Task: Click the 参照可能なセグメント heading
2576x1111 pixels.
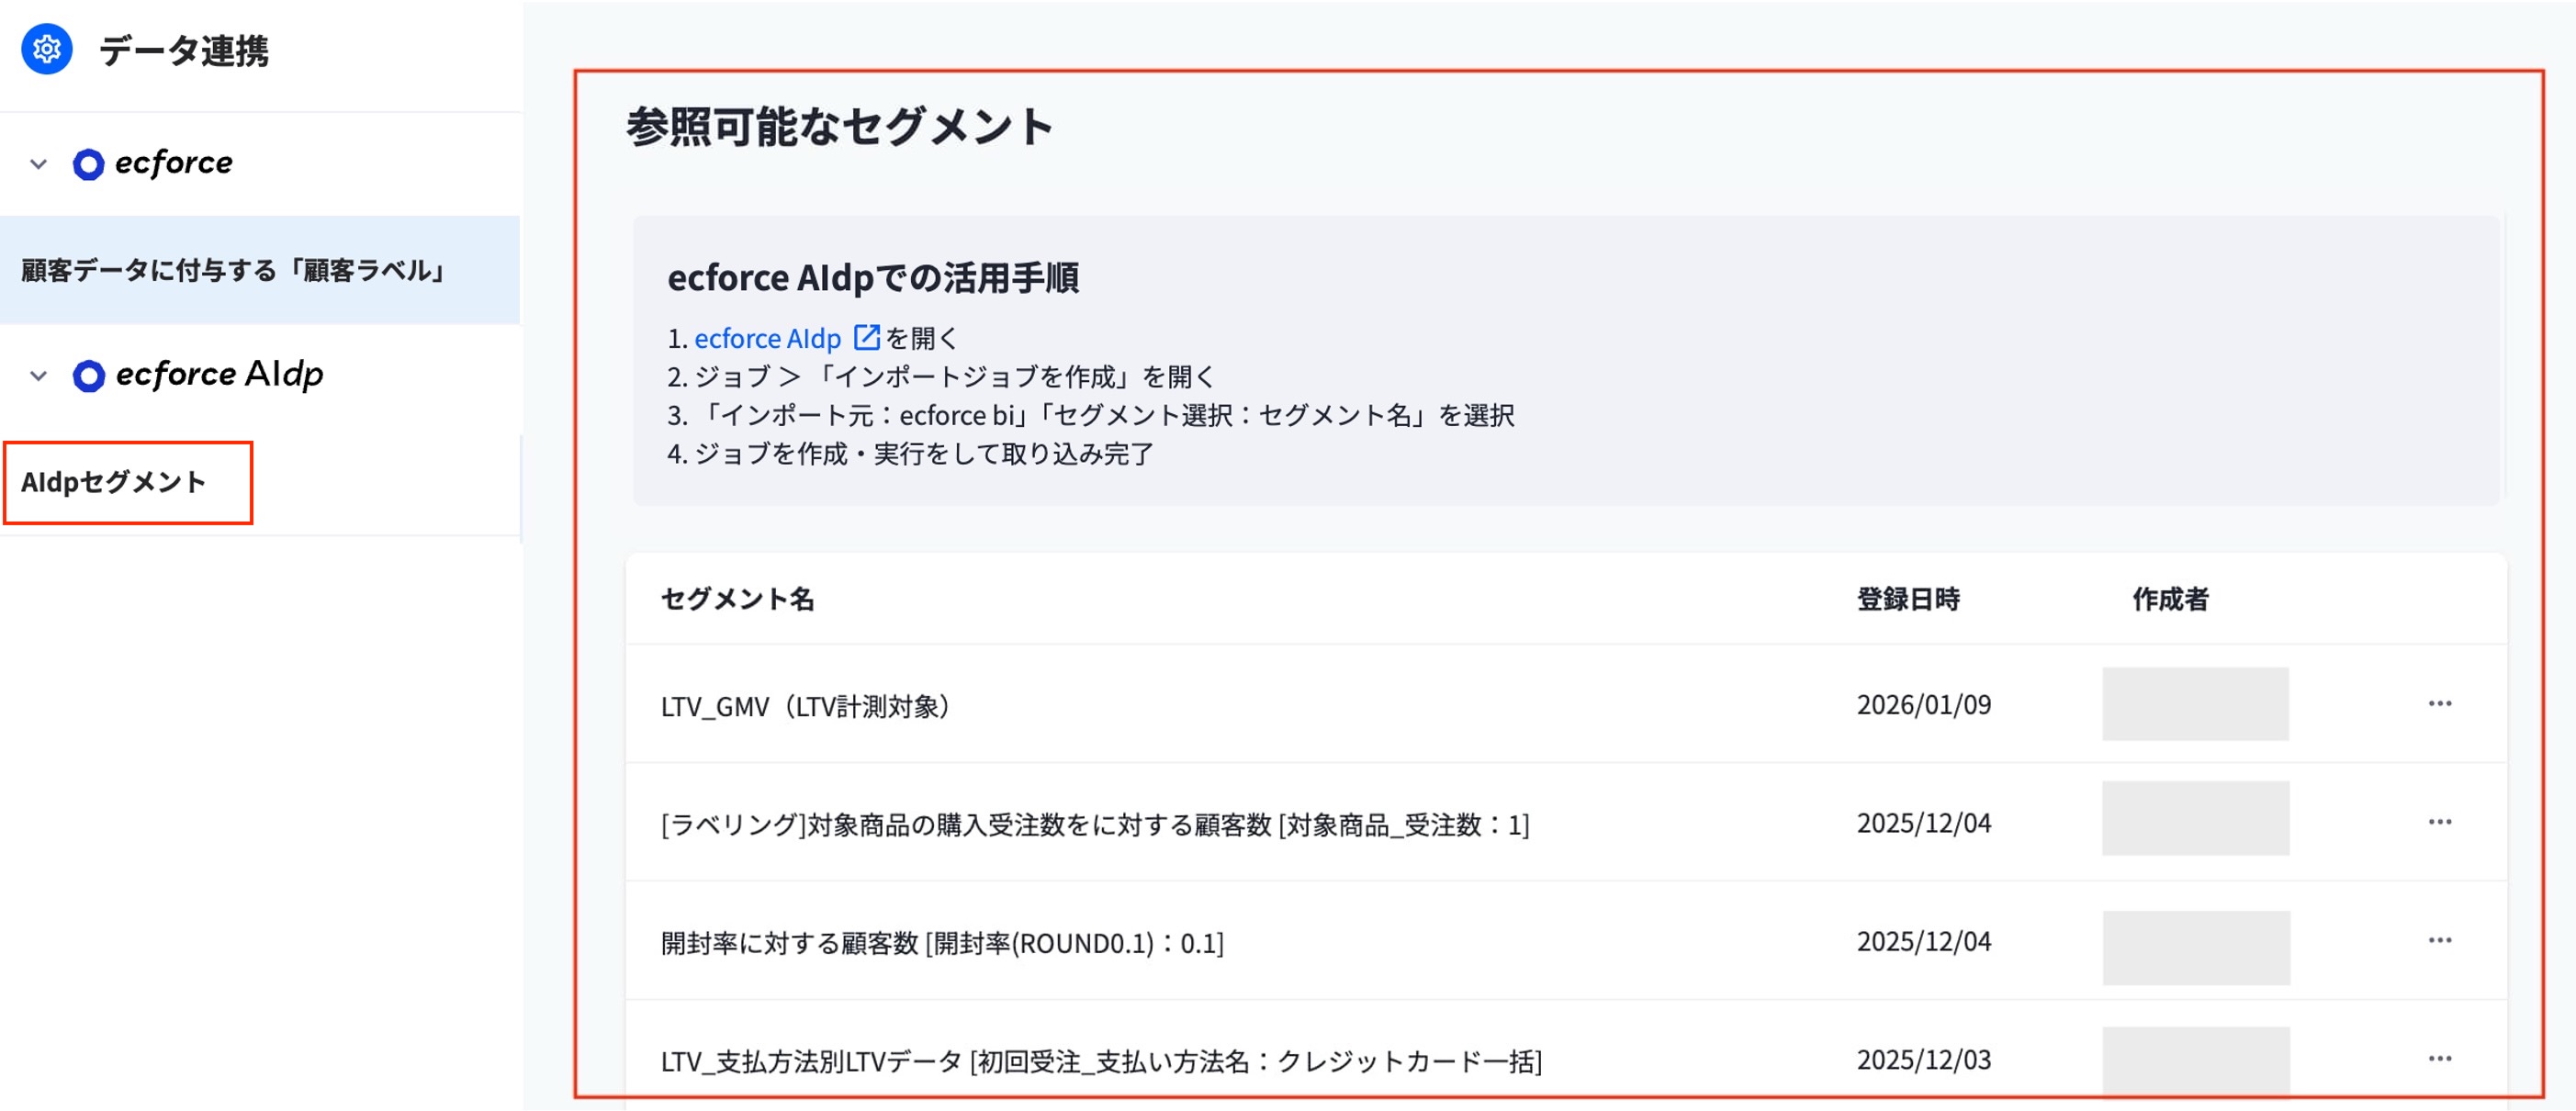Action: (840, 127)
